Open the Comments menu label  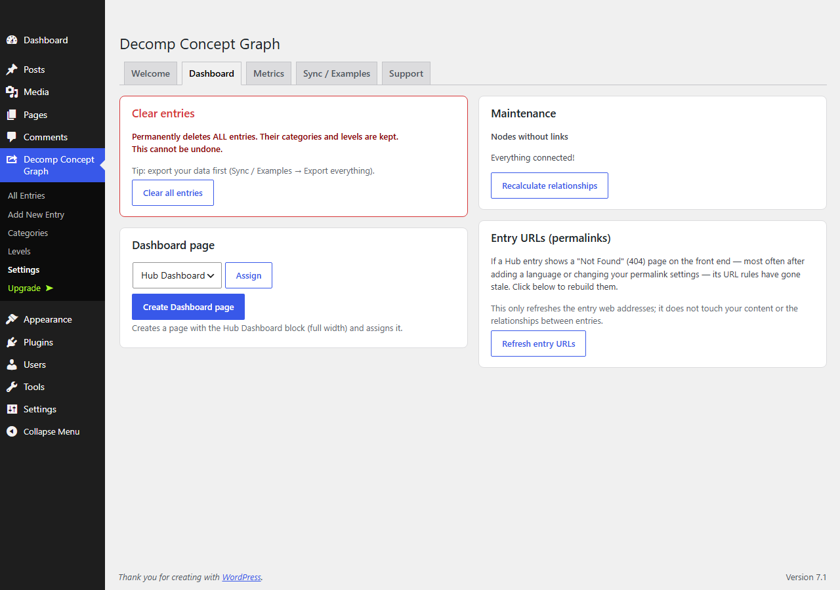tap(45, 137)
